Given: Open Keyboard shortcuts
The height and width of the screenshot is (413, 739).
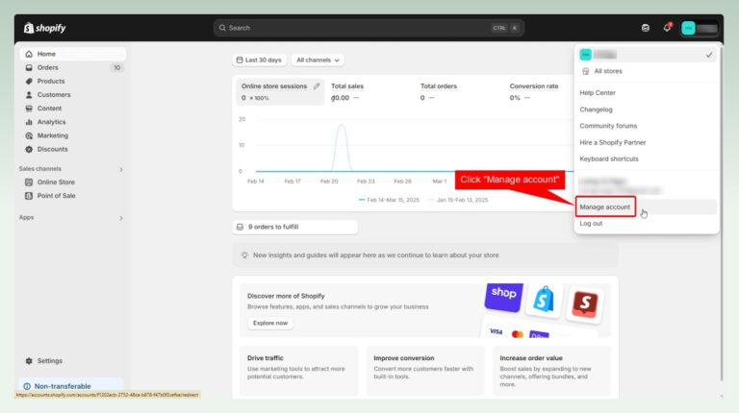Looking at the screenshot, I should coord(609,159).
